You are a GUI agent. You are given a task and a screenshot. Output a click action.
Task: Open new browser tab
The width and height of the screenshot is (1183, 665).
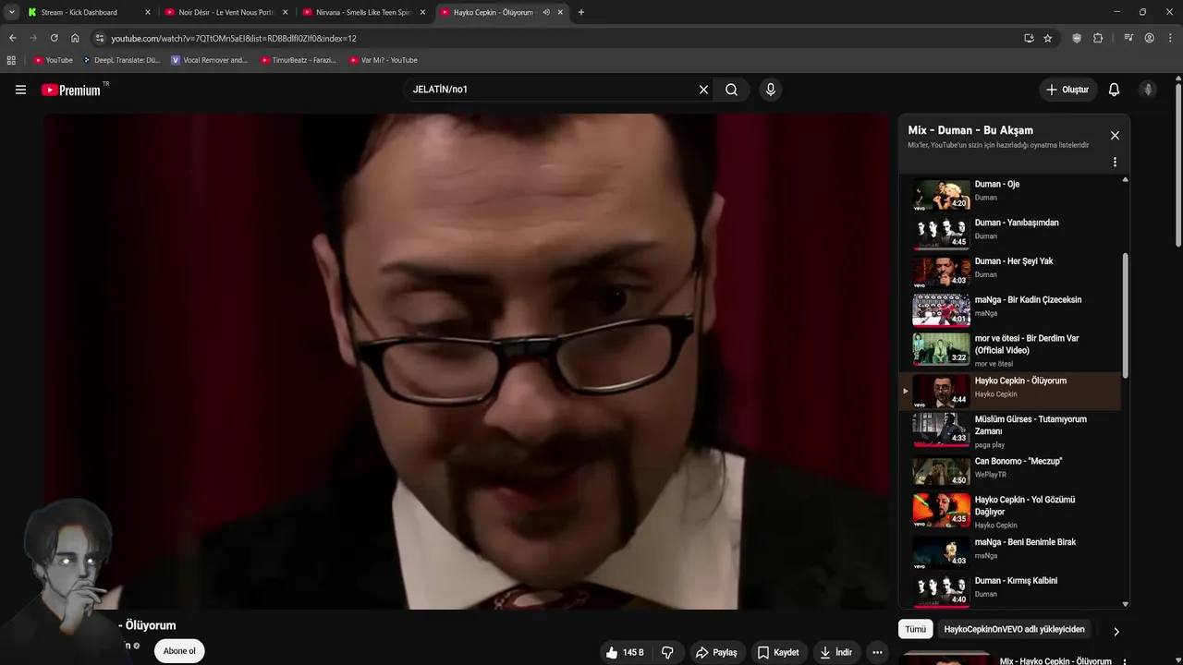(x=580, y=12)
